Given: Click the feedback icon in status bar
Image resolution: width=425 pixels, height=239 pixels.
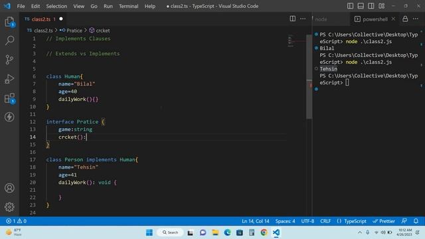Looking at the screenshot, I should (x=404, y=221).
